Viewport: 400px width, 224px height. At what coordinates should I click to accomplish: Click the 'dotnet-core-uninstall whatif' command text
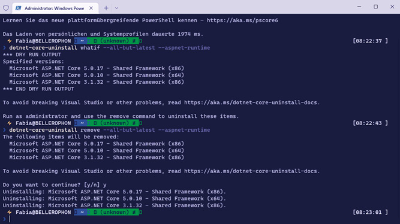55,48
